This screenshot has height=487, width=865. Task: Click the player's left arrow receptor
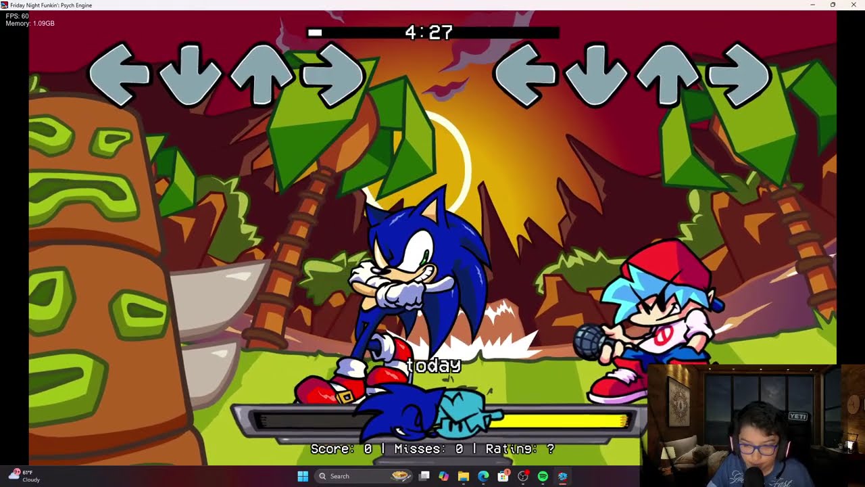(525, 74)
